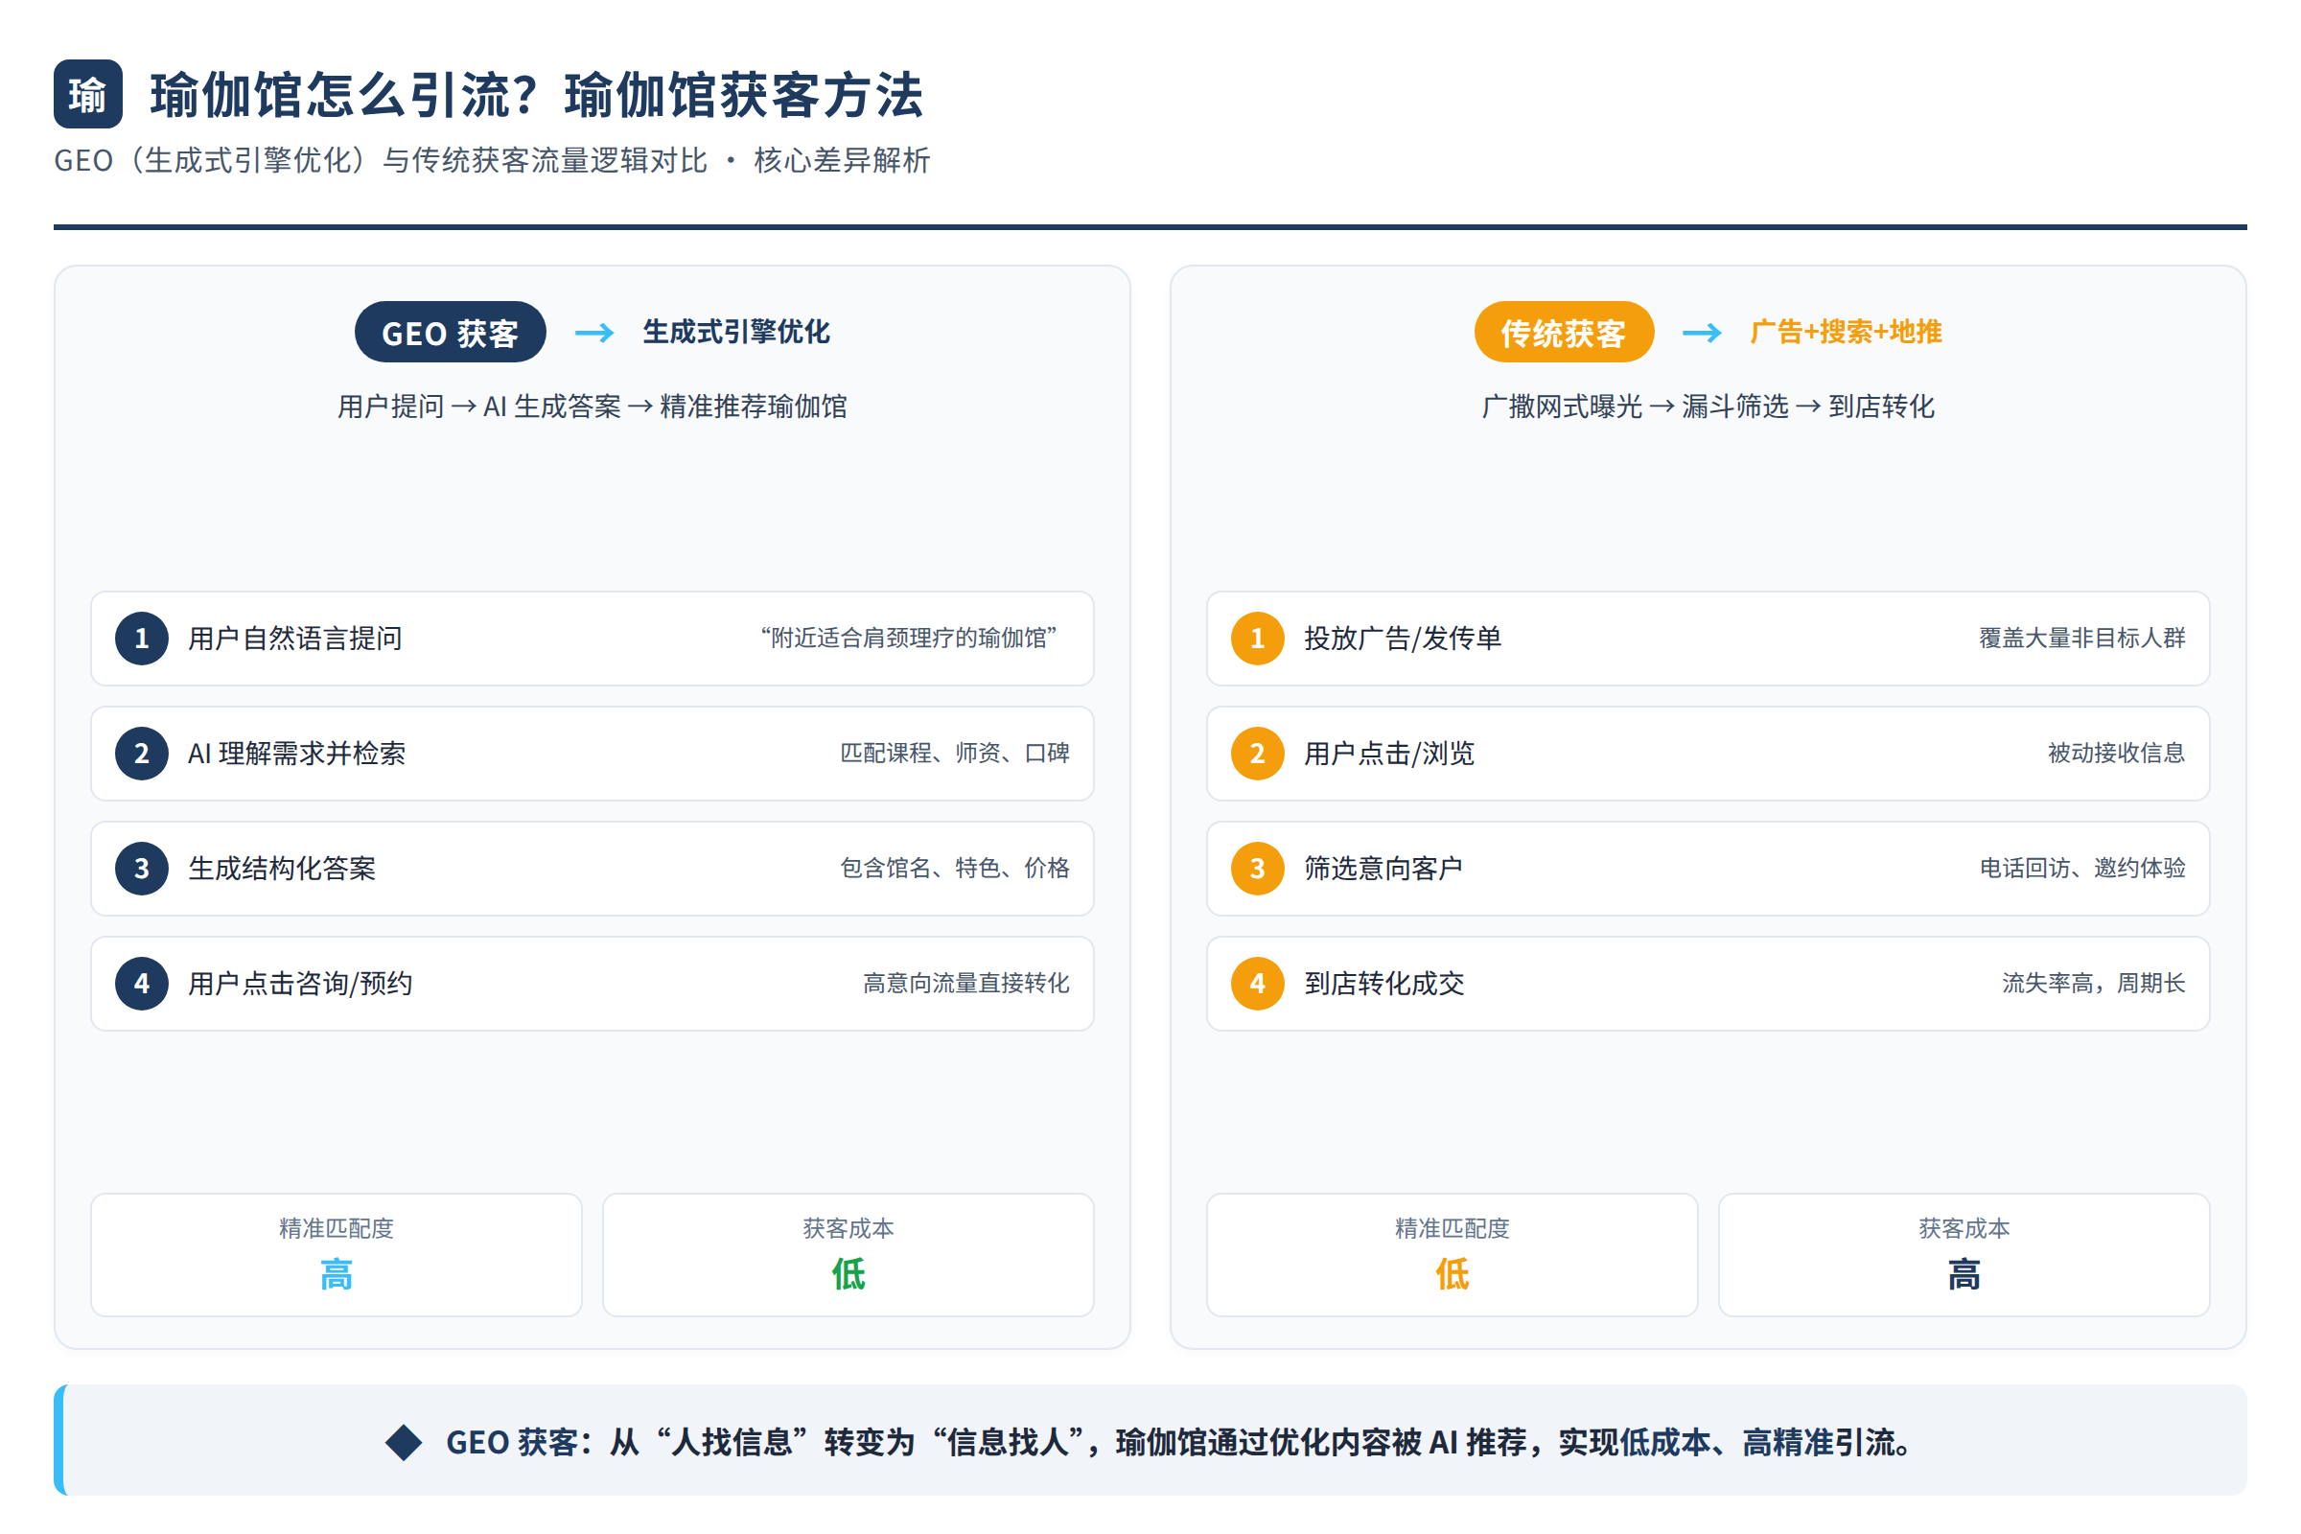Click the note 流失率高，周期长
This screenshot has height=1534, width=2301.
[x=2094, y=984]
